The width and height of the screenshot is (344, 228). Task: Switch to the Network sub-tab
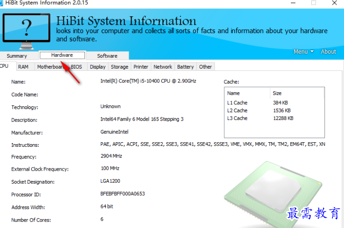point(163,67)
